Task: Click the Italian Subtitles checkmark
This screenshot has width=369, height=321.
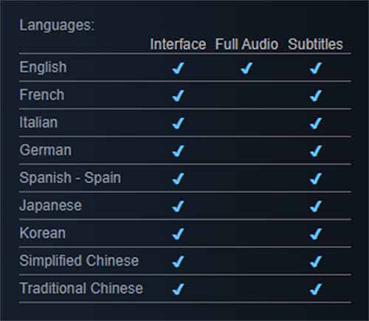Action: click(x=316, y=123)
